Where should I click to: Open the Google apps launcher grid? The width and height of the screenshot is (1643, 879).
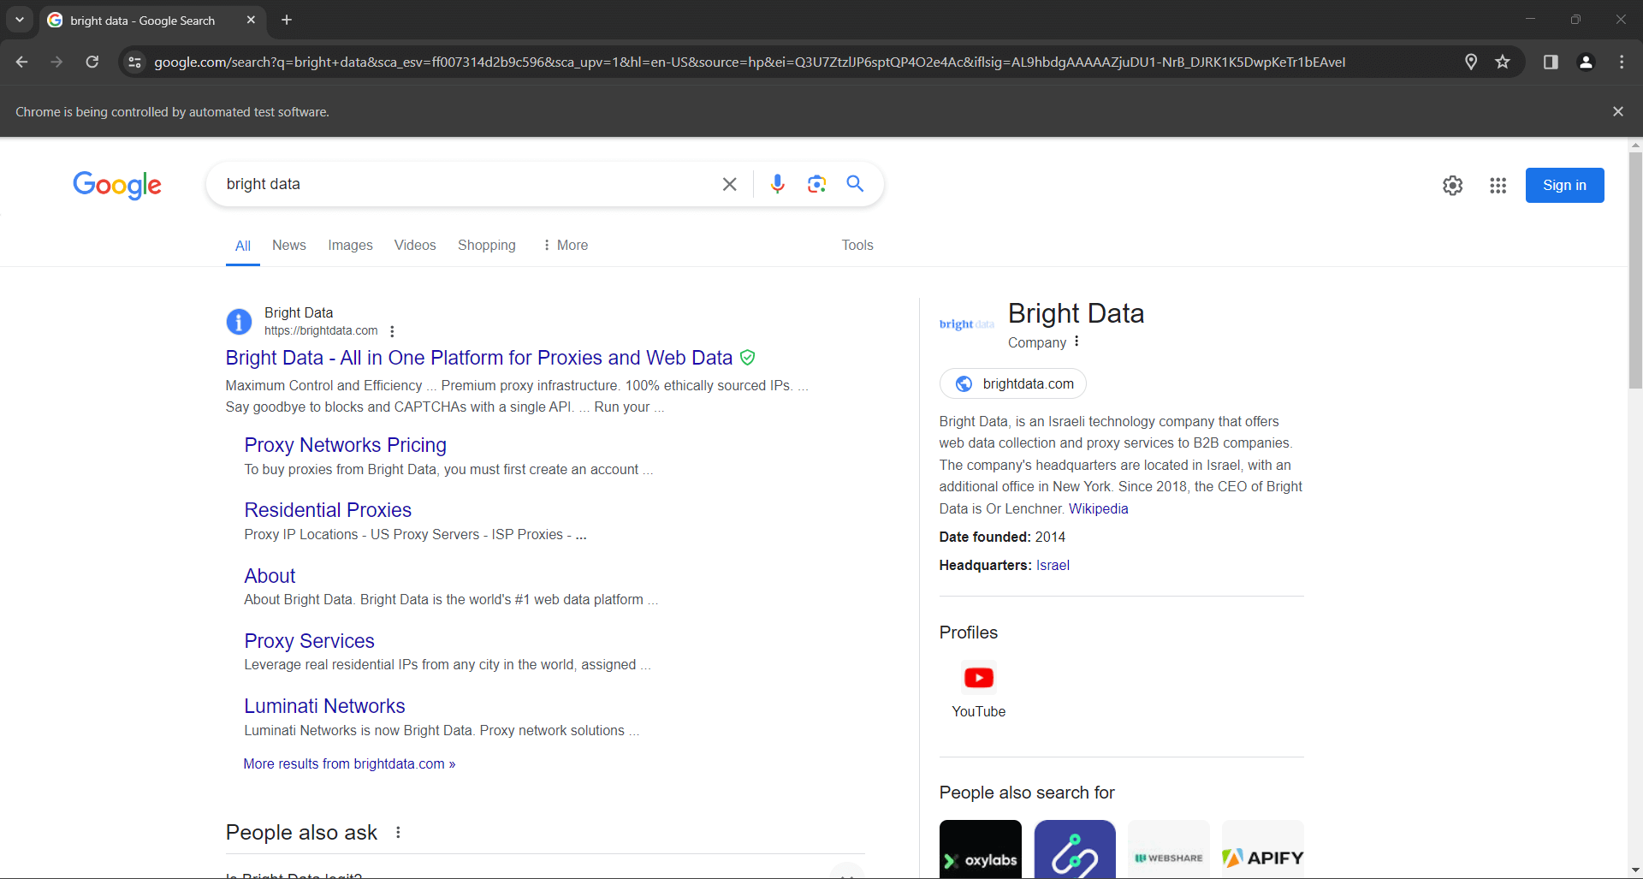pyautogui.click(x=1498, y=185)
